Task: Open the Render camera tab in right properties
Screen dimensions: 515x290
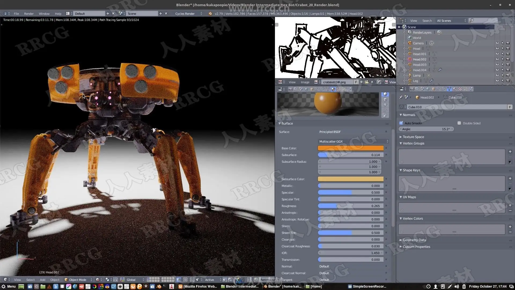Action: 412,89
